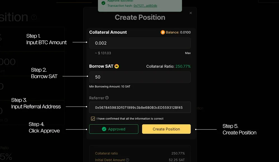
Task: Close the Create Position dialog
Action: (x=191, y=13)
